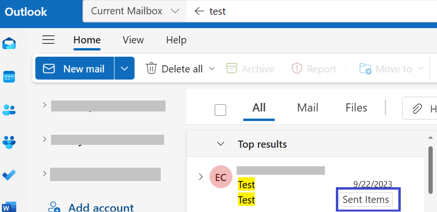Click Add account link
The width and height of the screenshot is (437, 212).
tap(91, 208)
